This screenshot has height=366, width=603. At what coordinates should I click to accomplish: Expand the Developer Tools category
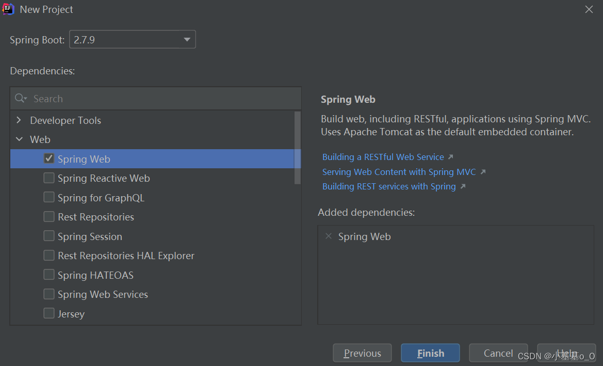tap(19, 120)
